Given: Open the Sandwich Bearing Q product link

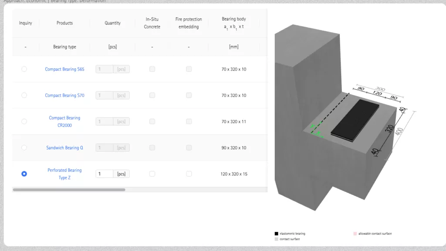Looking at the screenshot, I should tap(64, 147).
